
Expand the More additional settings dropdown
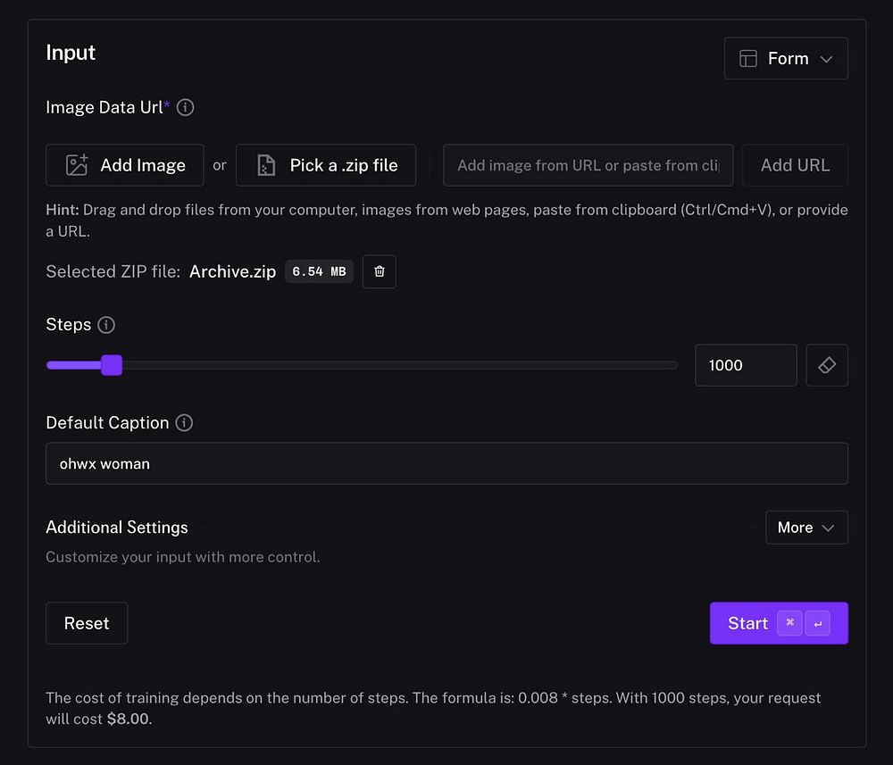coord(806,528)
